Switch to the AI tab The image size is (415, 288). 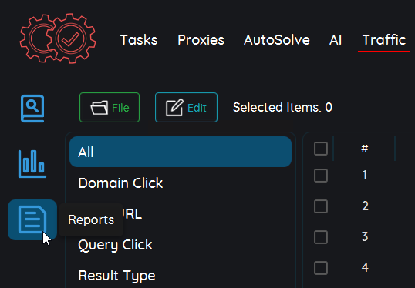pyautogui.click(x=336, y=40)
